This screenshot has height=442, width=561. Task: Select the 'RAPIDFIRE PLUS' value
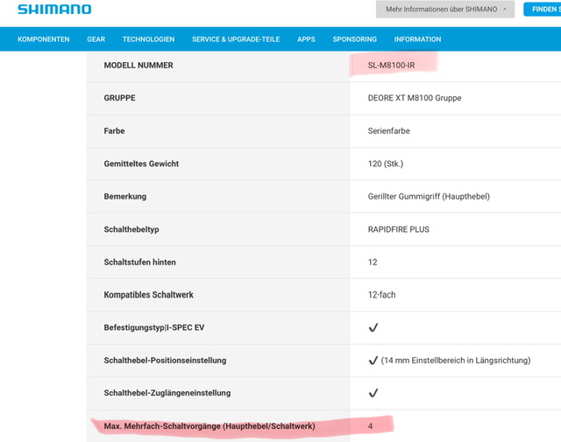point(399,229)
